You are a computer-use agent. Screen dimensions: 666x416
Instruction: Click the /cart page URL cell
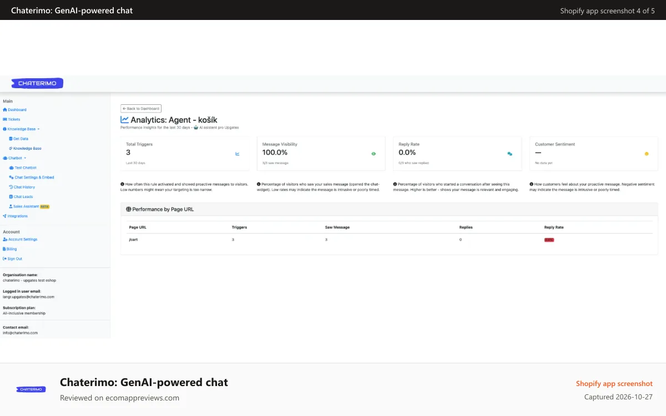133,240
